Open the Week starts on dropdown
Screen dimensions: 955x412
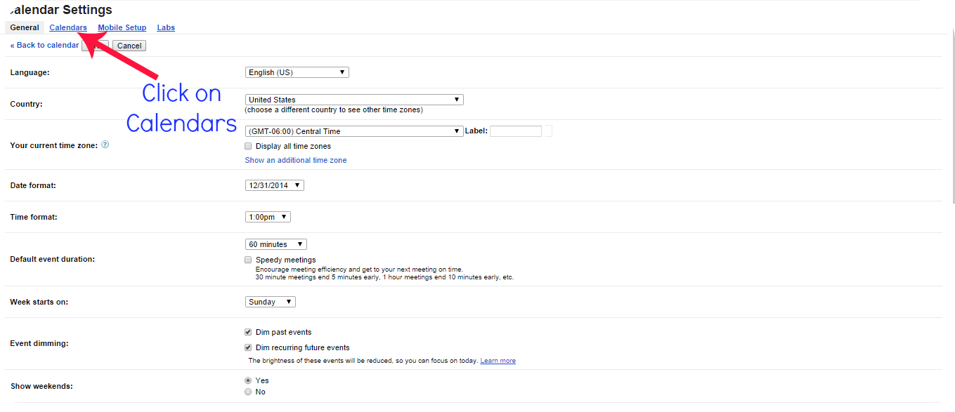point(271,302)
